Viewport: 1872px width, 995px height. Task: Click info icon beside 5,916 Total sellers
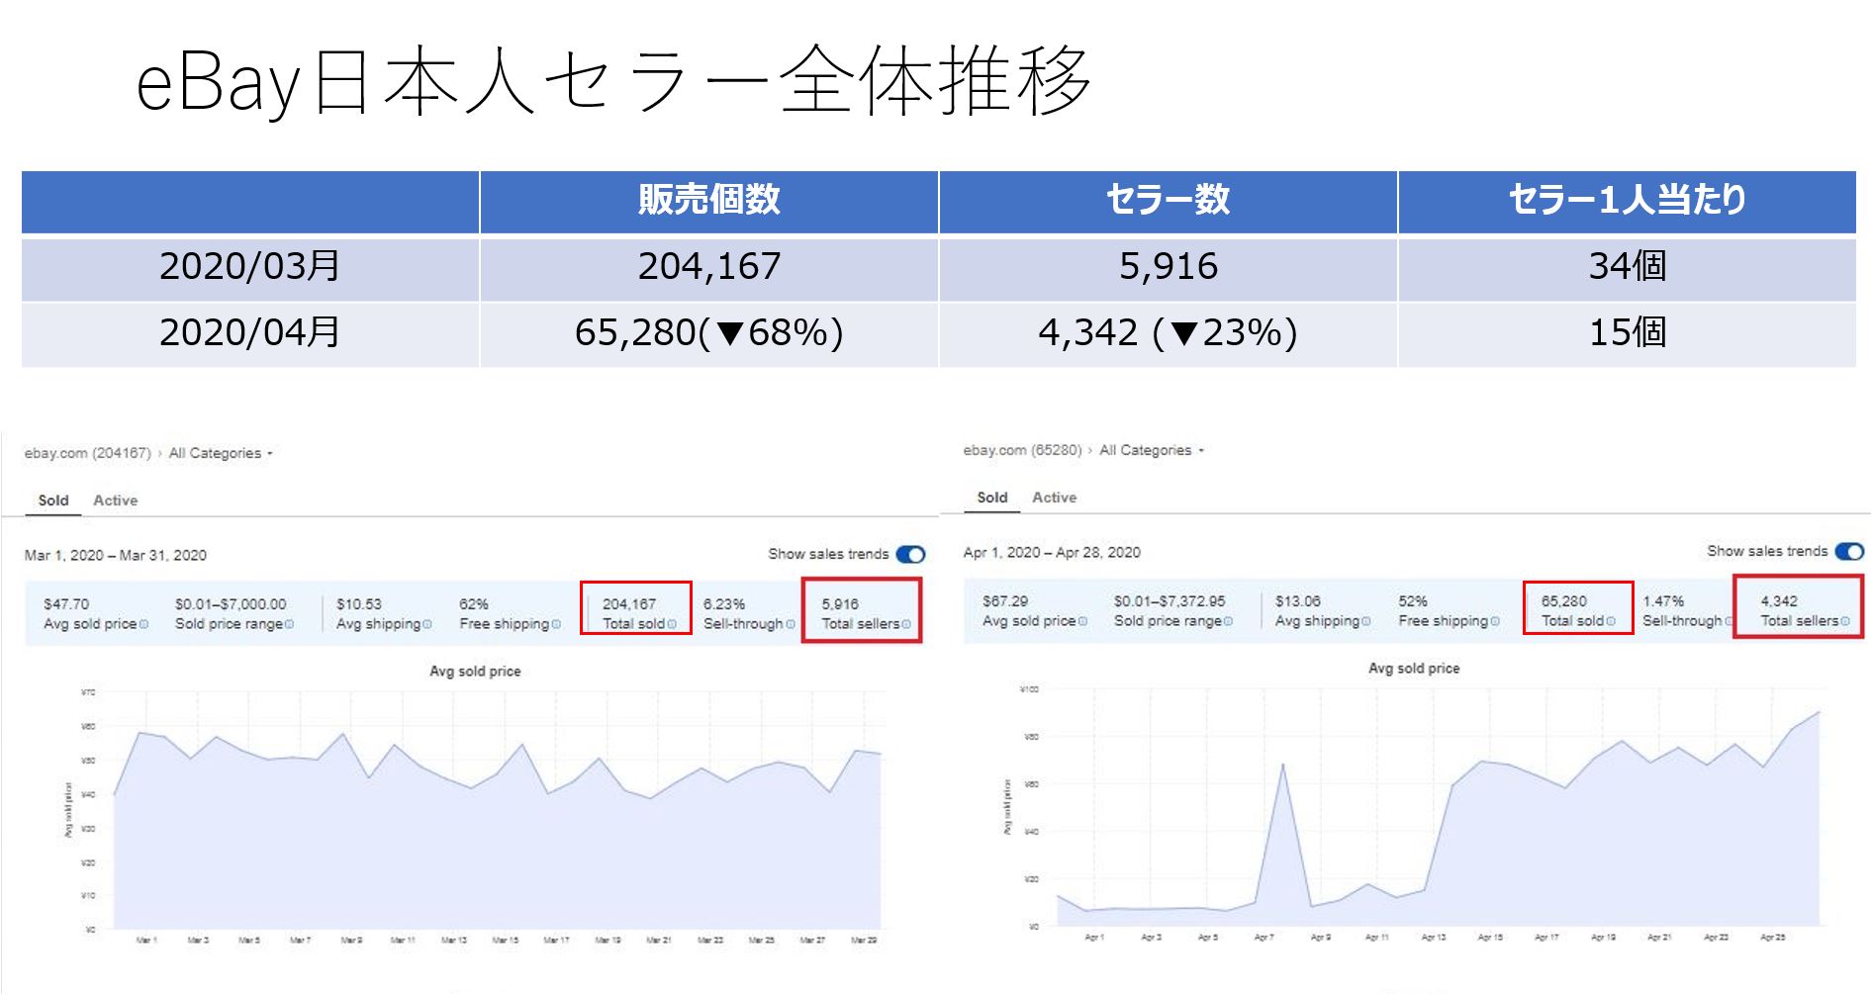906,624
